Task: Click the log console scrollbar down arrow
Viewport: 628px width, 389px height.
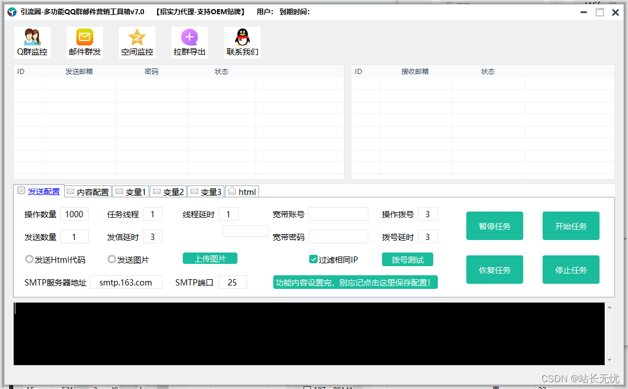Action: 609,360
